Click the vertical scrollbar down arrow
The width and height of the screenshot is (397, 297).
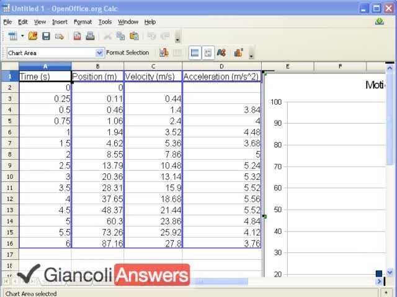(x=390, y=272)
